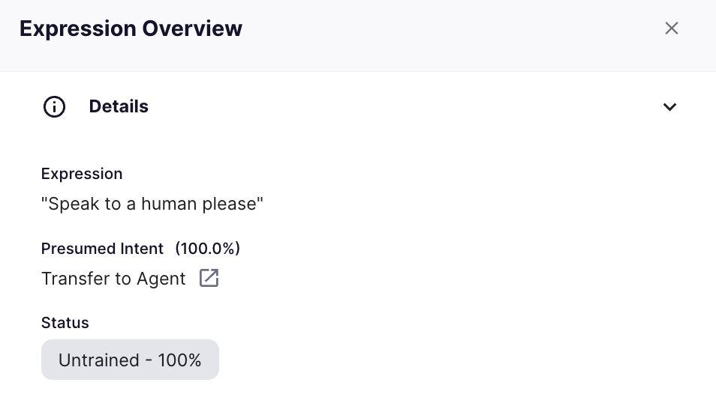This screenshot has height=409, width=716.
Task: Click the word "Transfer" in the intent name
Action: pos(75,279)
